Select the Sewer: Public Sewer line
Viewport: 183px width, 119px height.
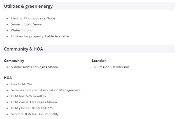point(27,24)
